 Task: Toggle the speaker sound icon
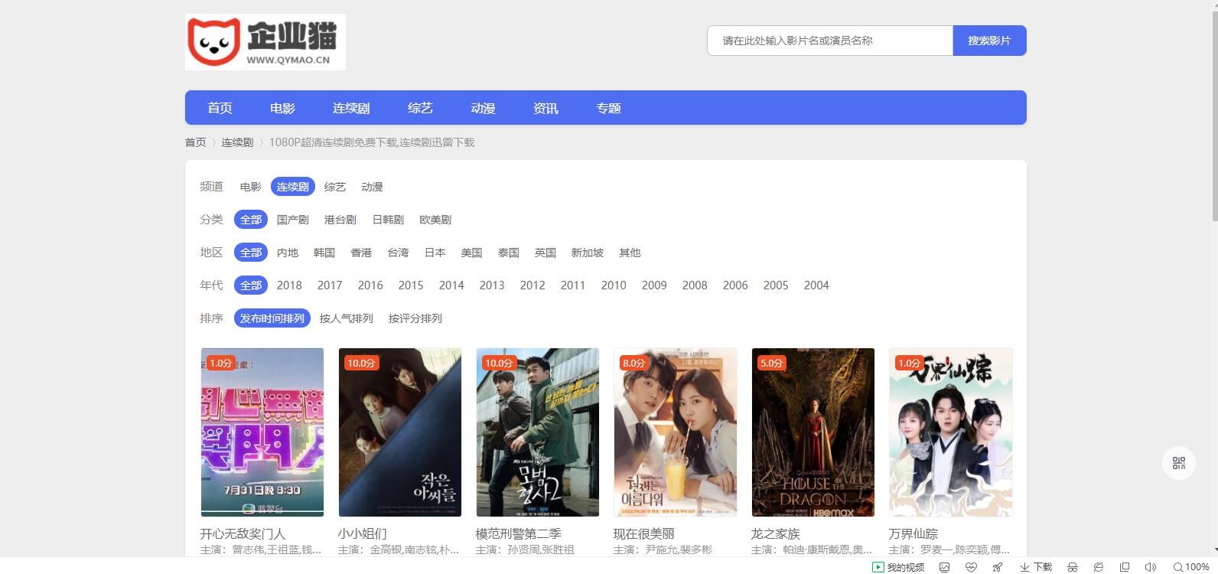(x=1150, y=567)
